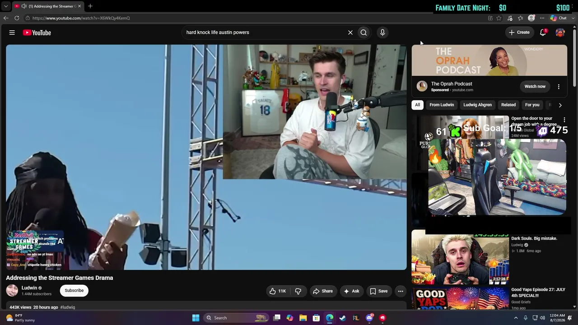The image size is (578, 325).
Task: Show more filter chips with right arrow
Action: point(560,105)
